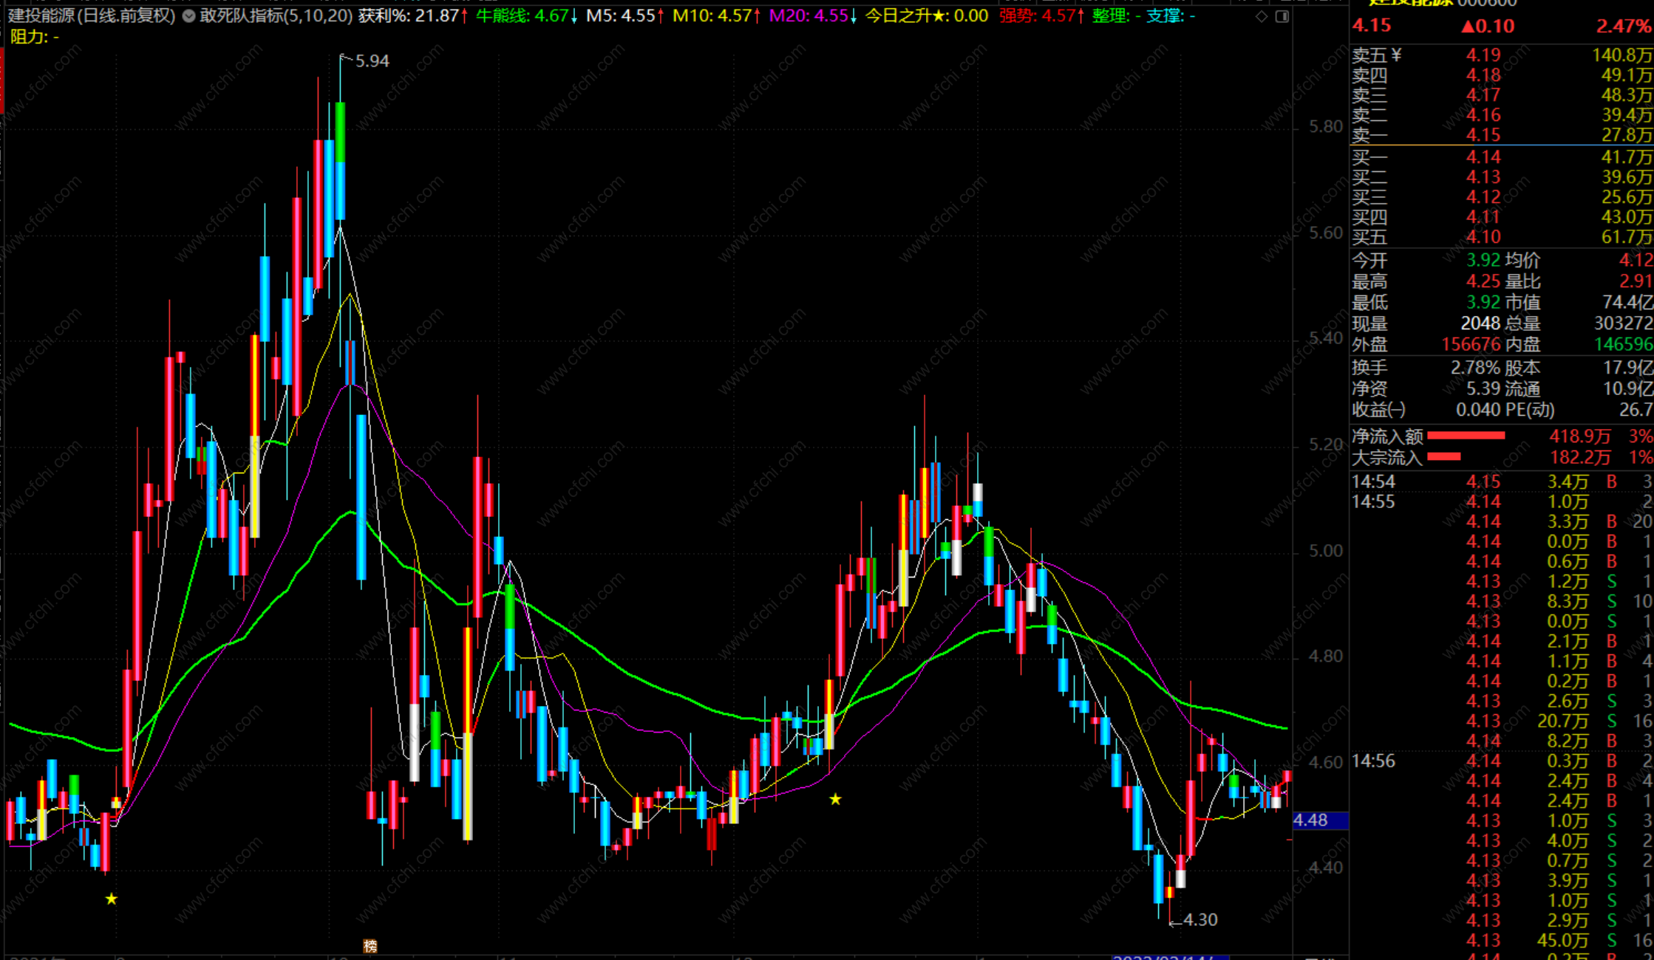Toggle the side panel icon above the chart
Viewport: 1654px width, 960px height.
click(x=1282, y=16)
